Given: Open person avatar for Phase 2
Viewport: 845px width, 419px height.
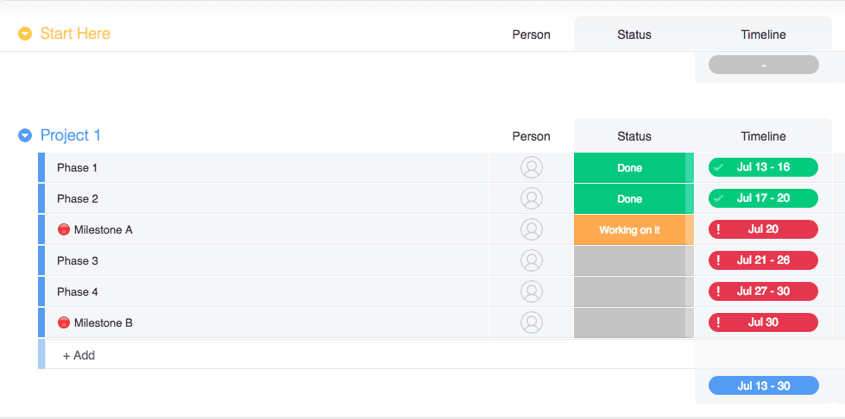Looking at the screenshot, I should [532, 199].
